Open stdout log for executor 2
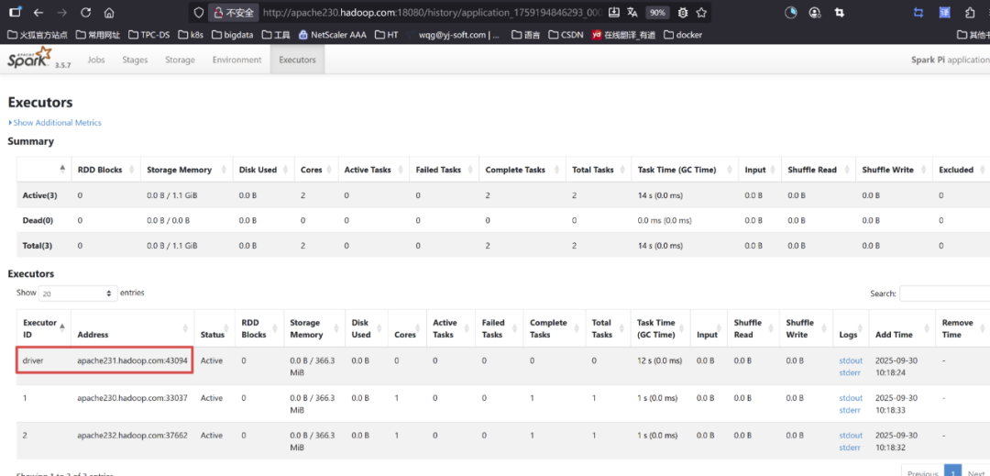 [851, 436]
